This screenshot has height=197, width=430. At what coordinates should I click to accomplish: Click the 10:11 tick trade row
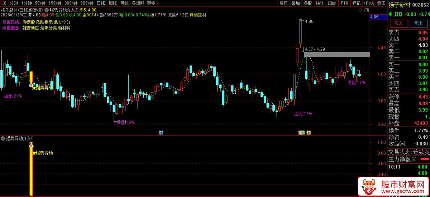pyautogui.click(x=409, y=167)
